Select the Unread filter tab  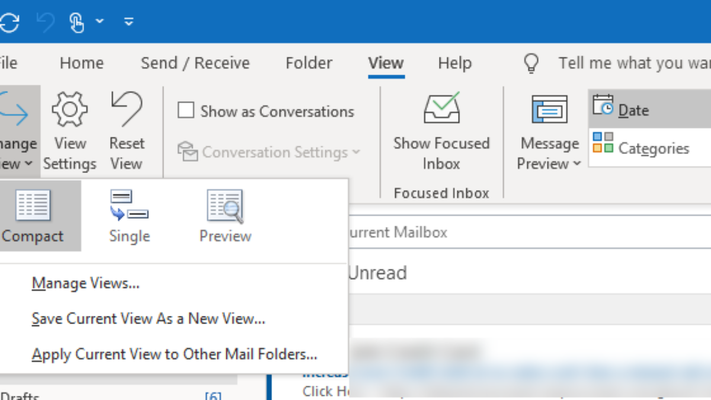[x=377, y=273]
